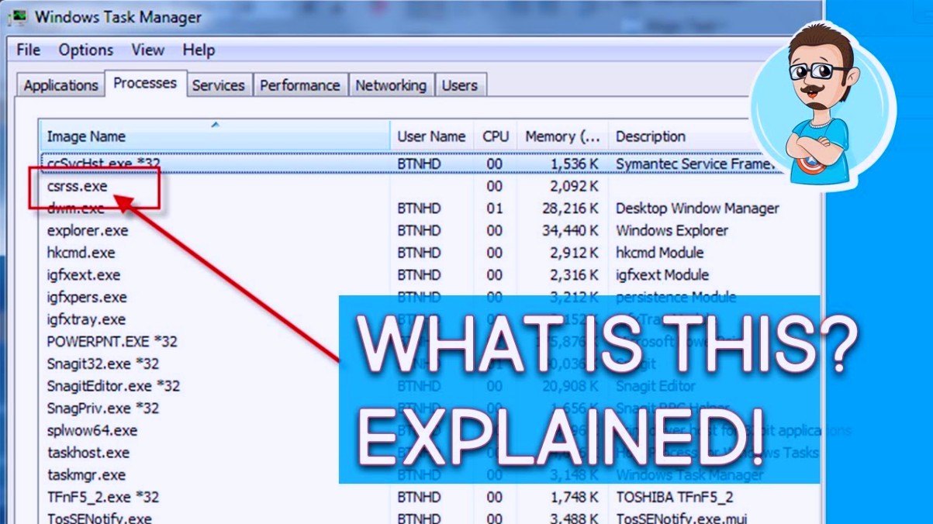Open the Help menu
Viewport: 933px width, 524px height.
(x=199, y=50)
